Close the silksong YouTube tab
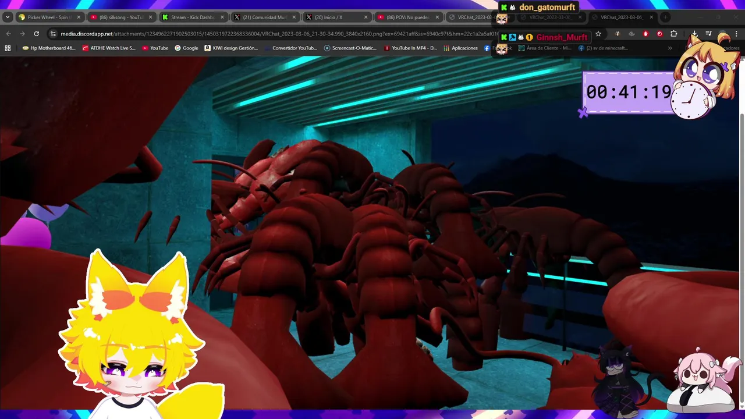The width and height of the screenshot is (745, 419). [x=150, y=17]
